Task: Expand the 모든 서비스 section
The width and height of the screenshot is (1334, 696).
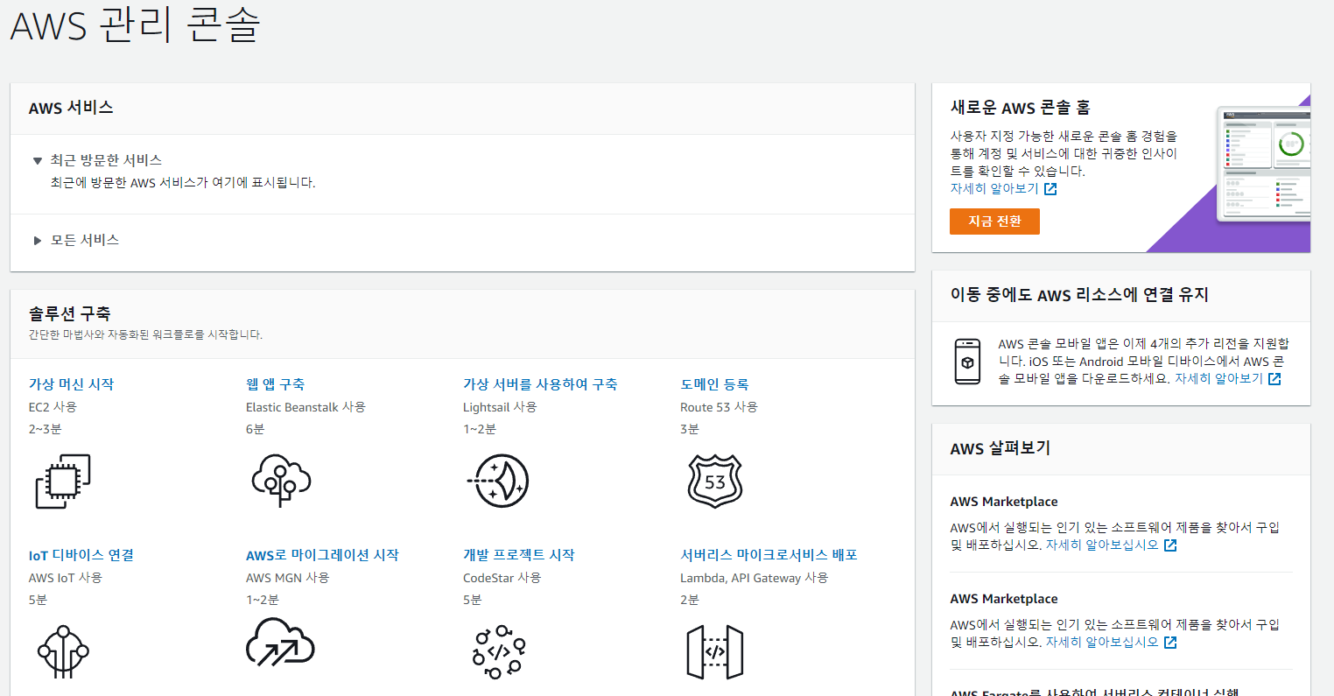Action: coord(38,240)
